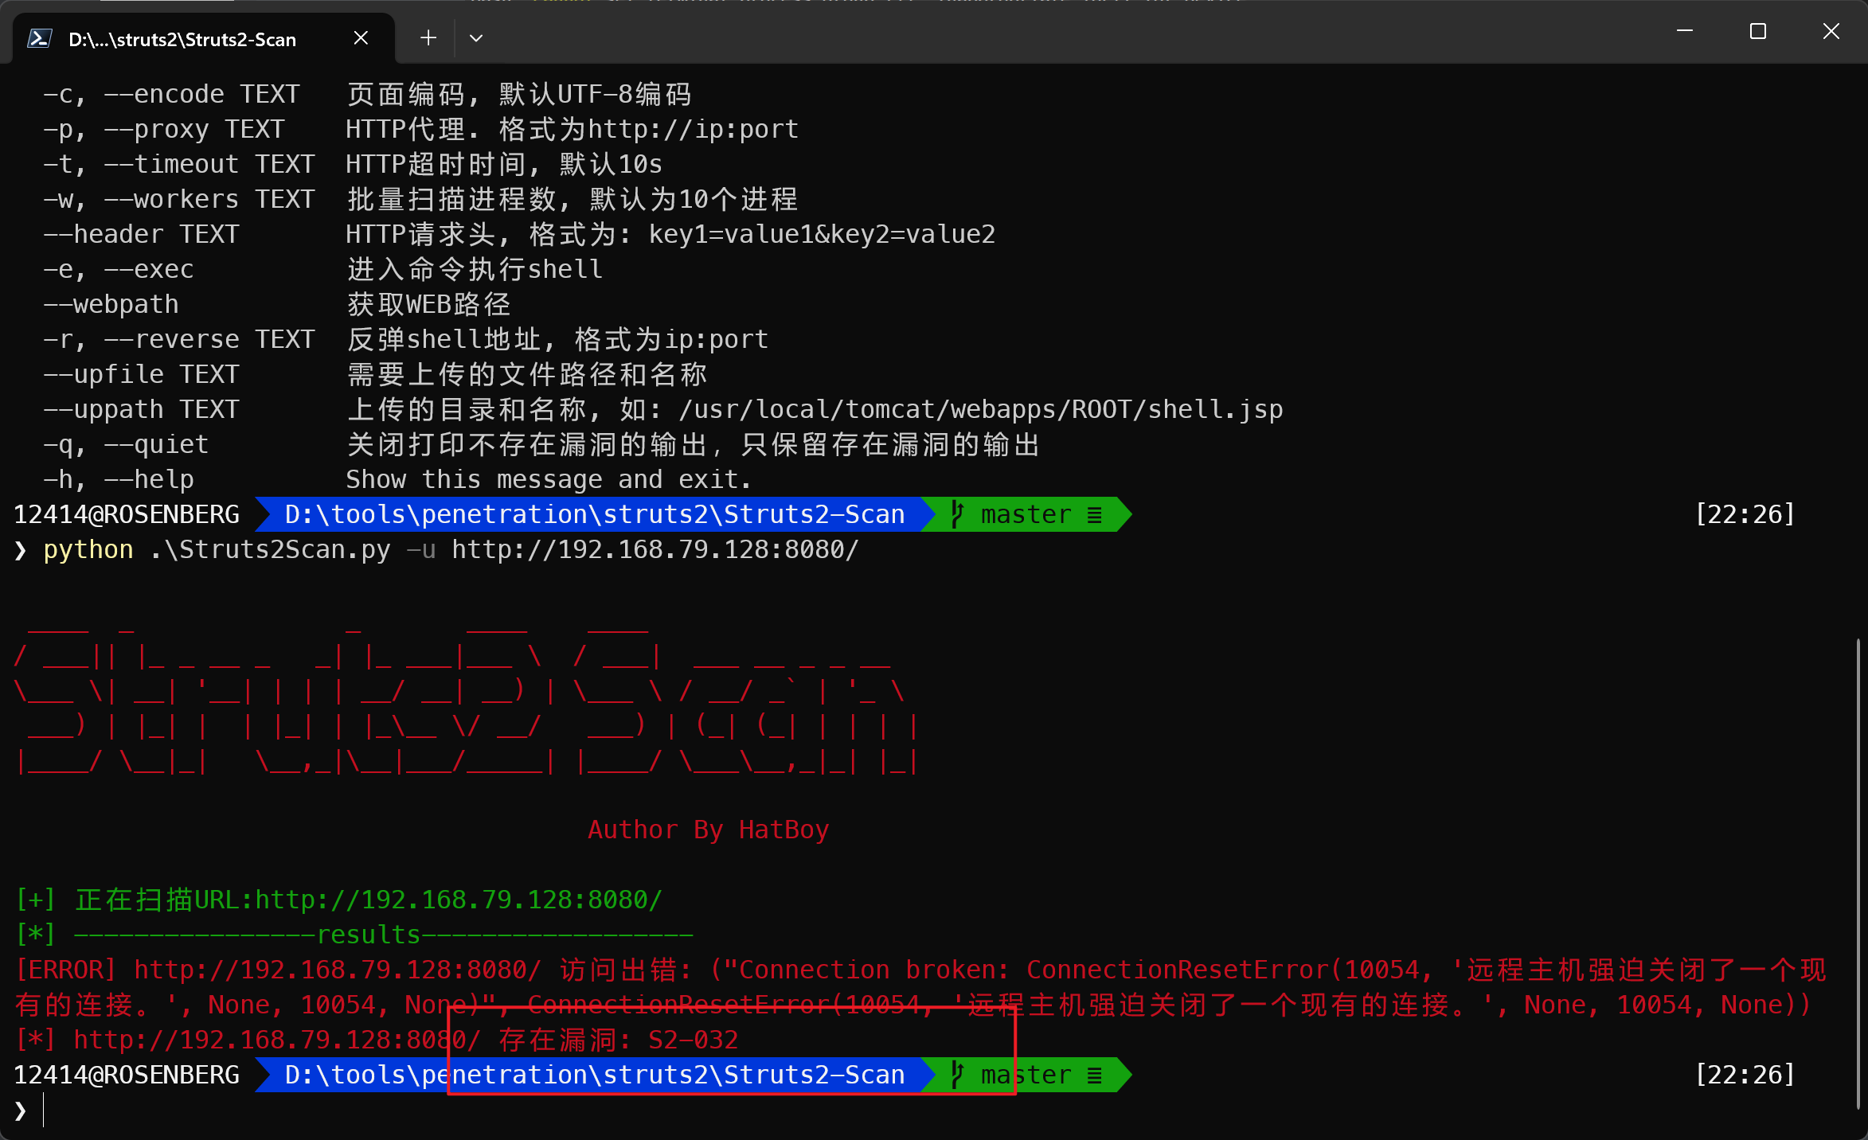Image resolution: width=1868 pixels, height=1140 pixels.
Task: Click the blue path segment in bottom prompt
Action: point(594,1075)
